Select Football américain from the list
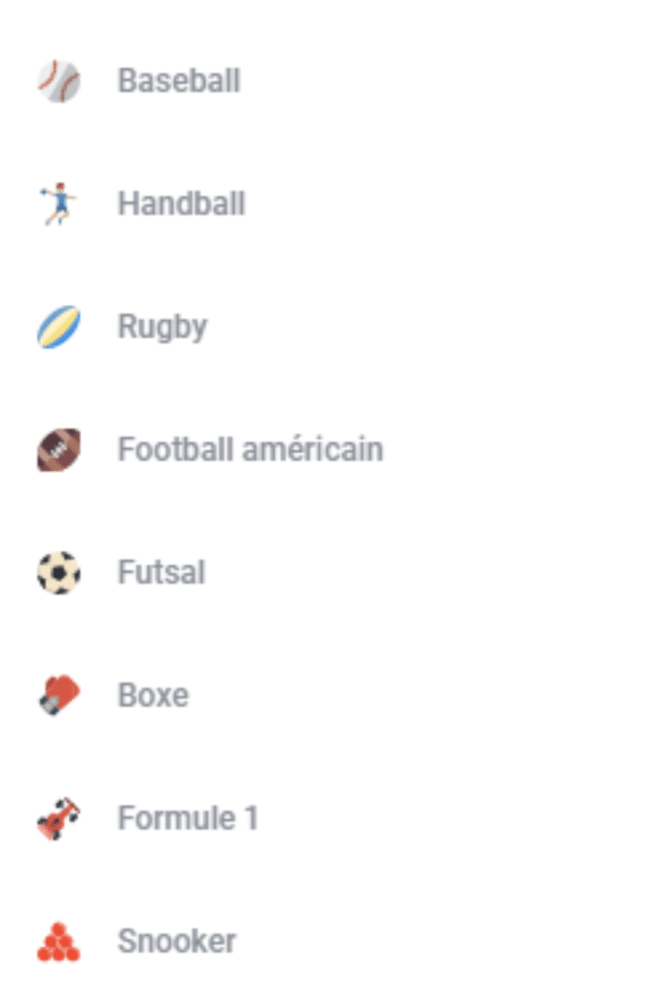This screenshot has width=658, height=996. pyautogui.click(x=329, y=449)
